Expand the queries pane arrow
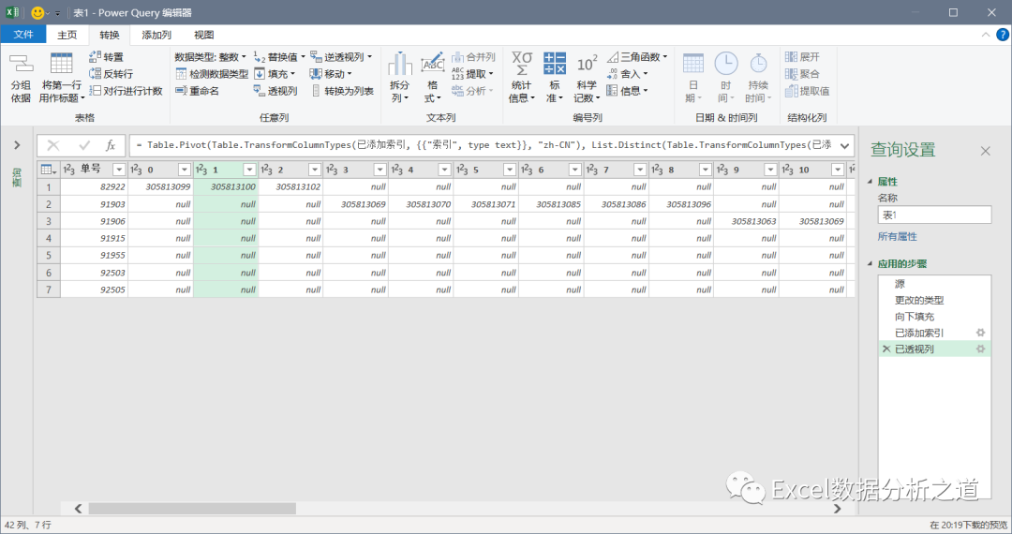The image size is (1012, 534). pyautogui.click(x=18, y=145)
